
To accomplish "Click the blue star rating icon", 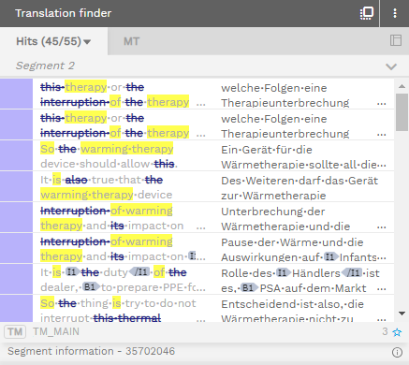I will 397,332.
